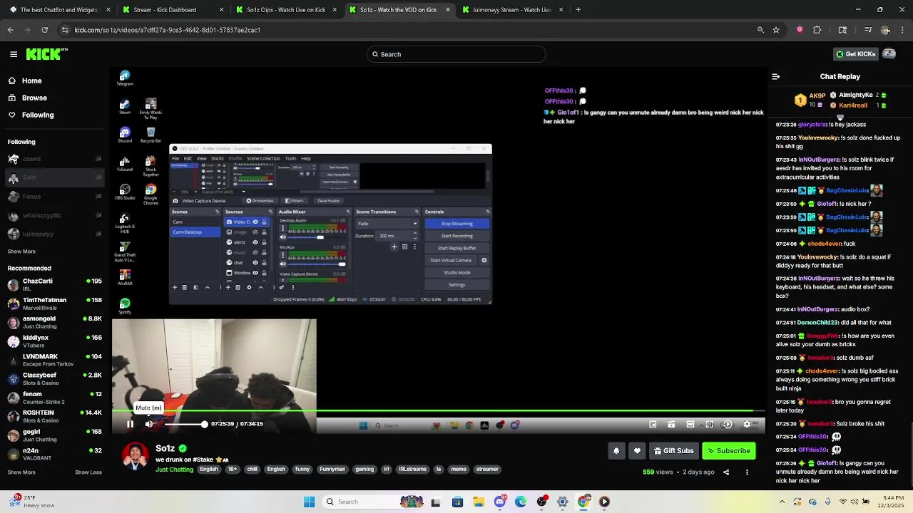Image resolution: width=913 pixels, height=513 pixels.
Task: Reload the page in the browser
Action: point(44,30)
